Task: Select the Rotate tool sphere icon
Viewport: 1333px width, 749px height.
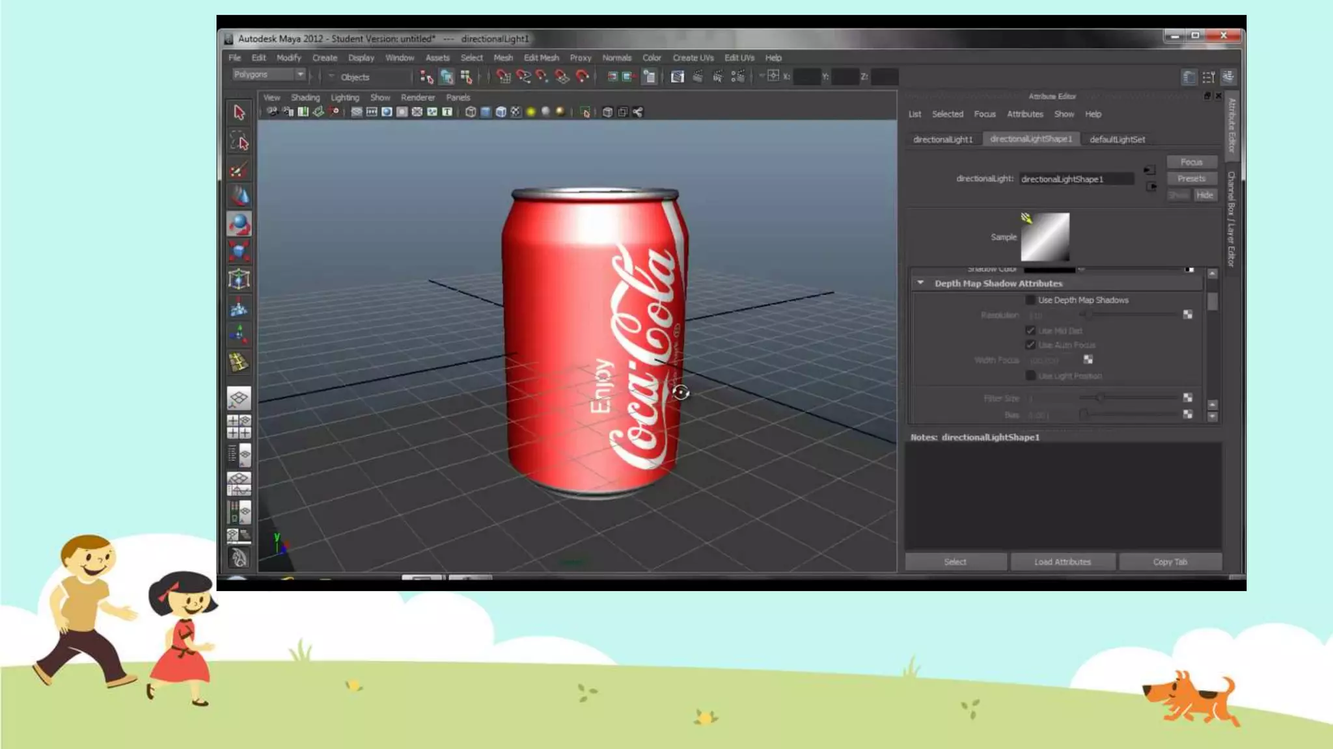Action: click(239, 224)
